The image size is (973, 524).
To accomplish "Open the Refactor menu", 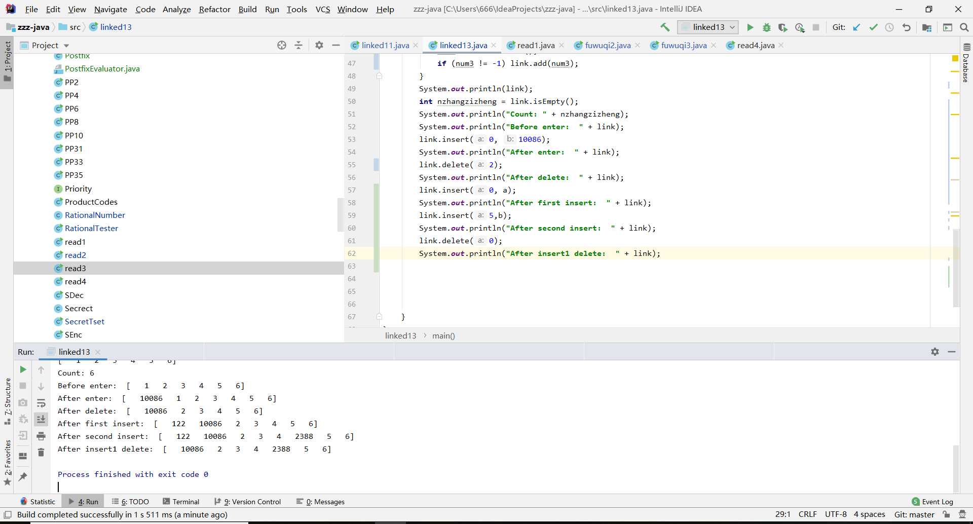I will pos(214,9).
